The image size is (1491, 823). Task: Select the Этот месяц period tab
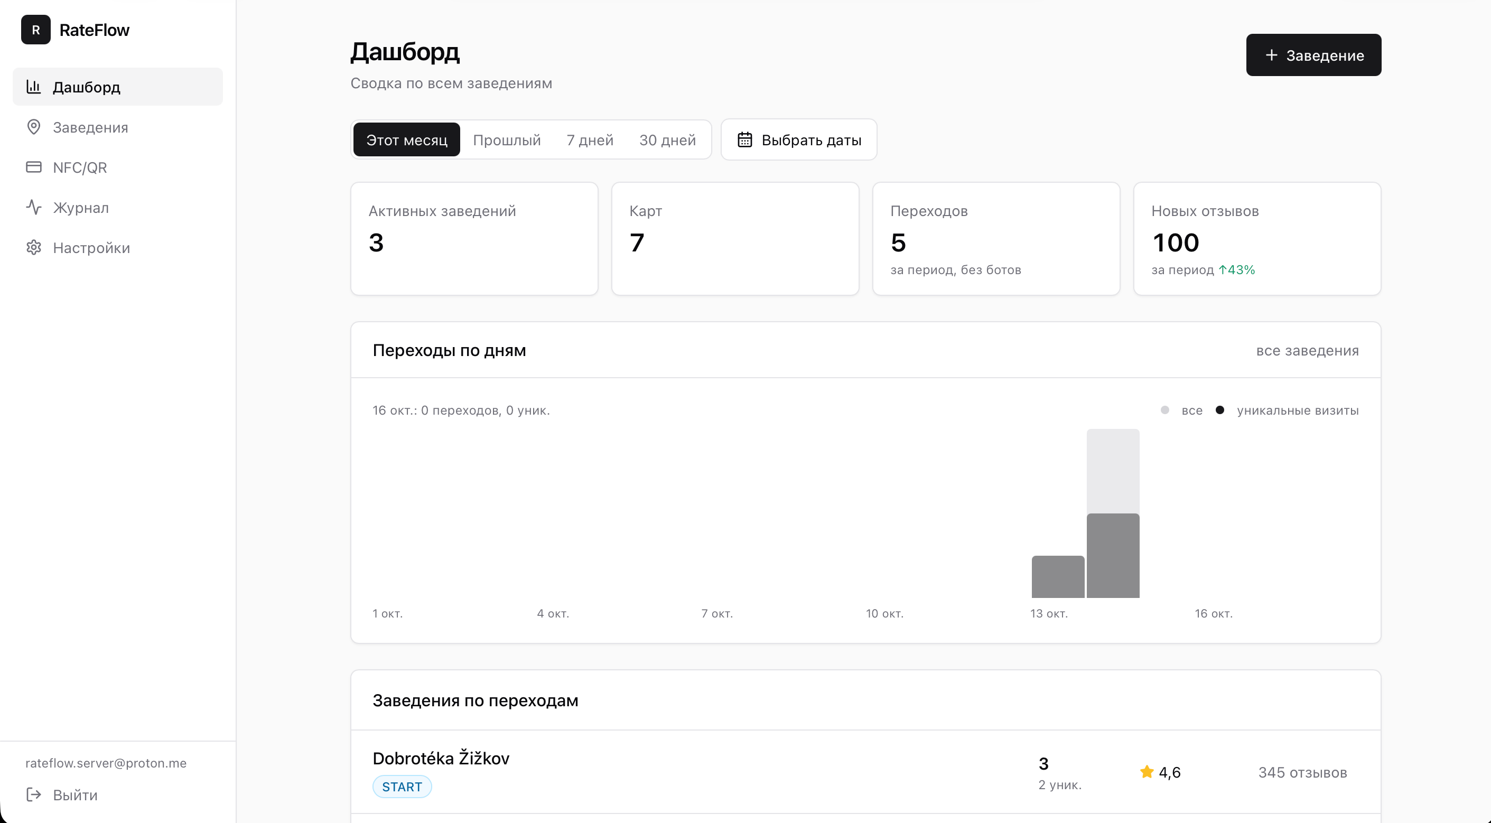406,140
